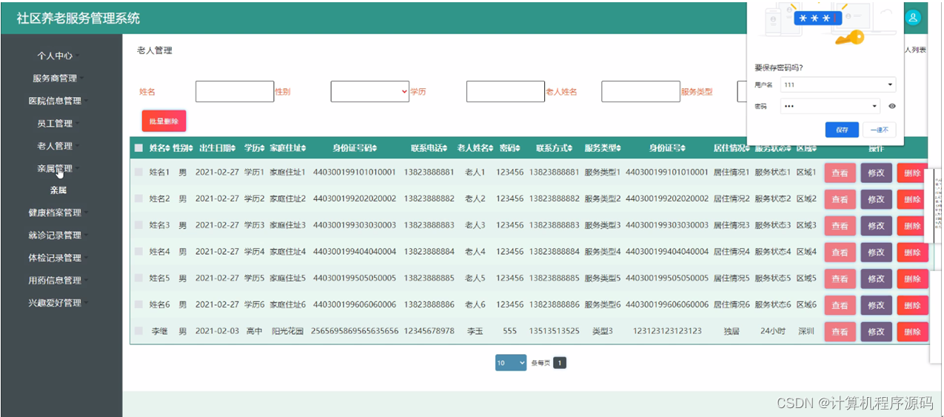The width and height of the screenshot is (944, 417).
Task: Check the row checkbox for 姓名4
Action: pyautogui.click(x=138, y=252)
